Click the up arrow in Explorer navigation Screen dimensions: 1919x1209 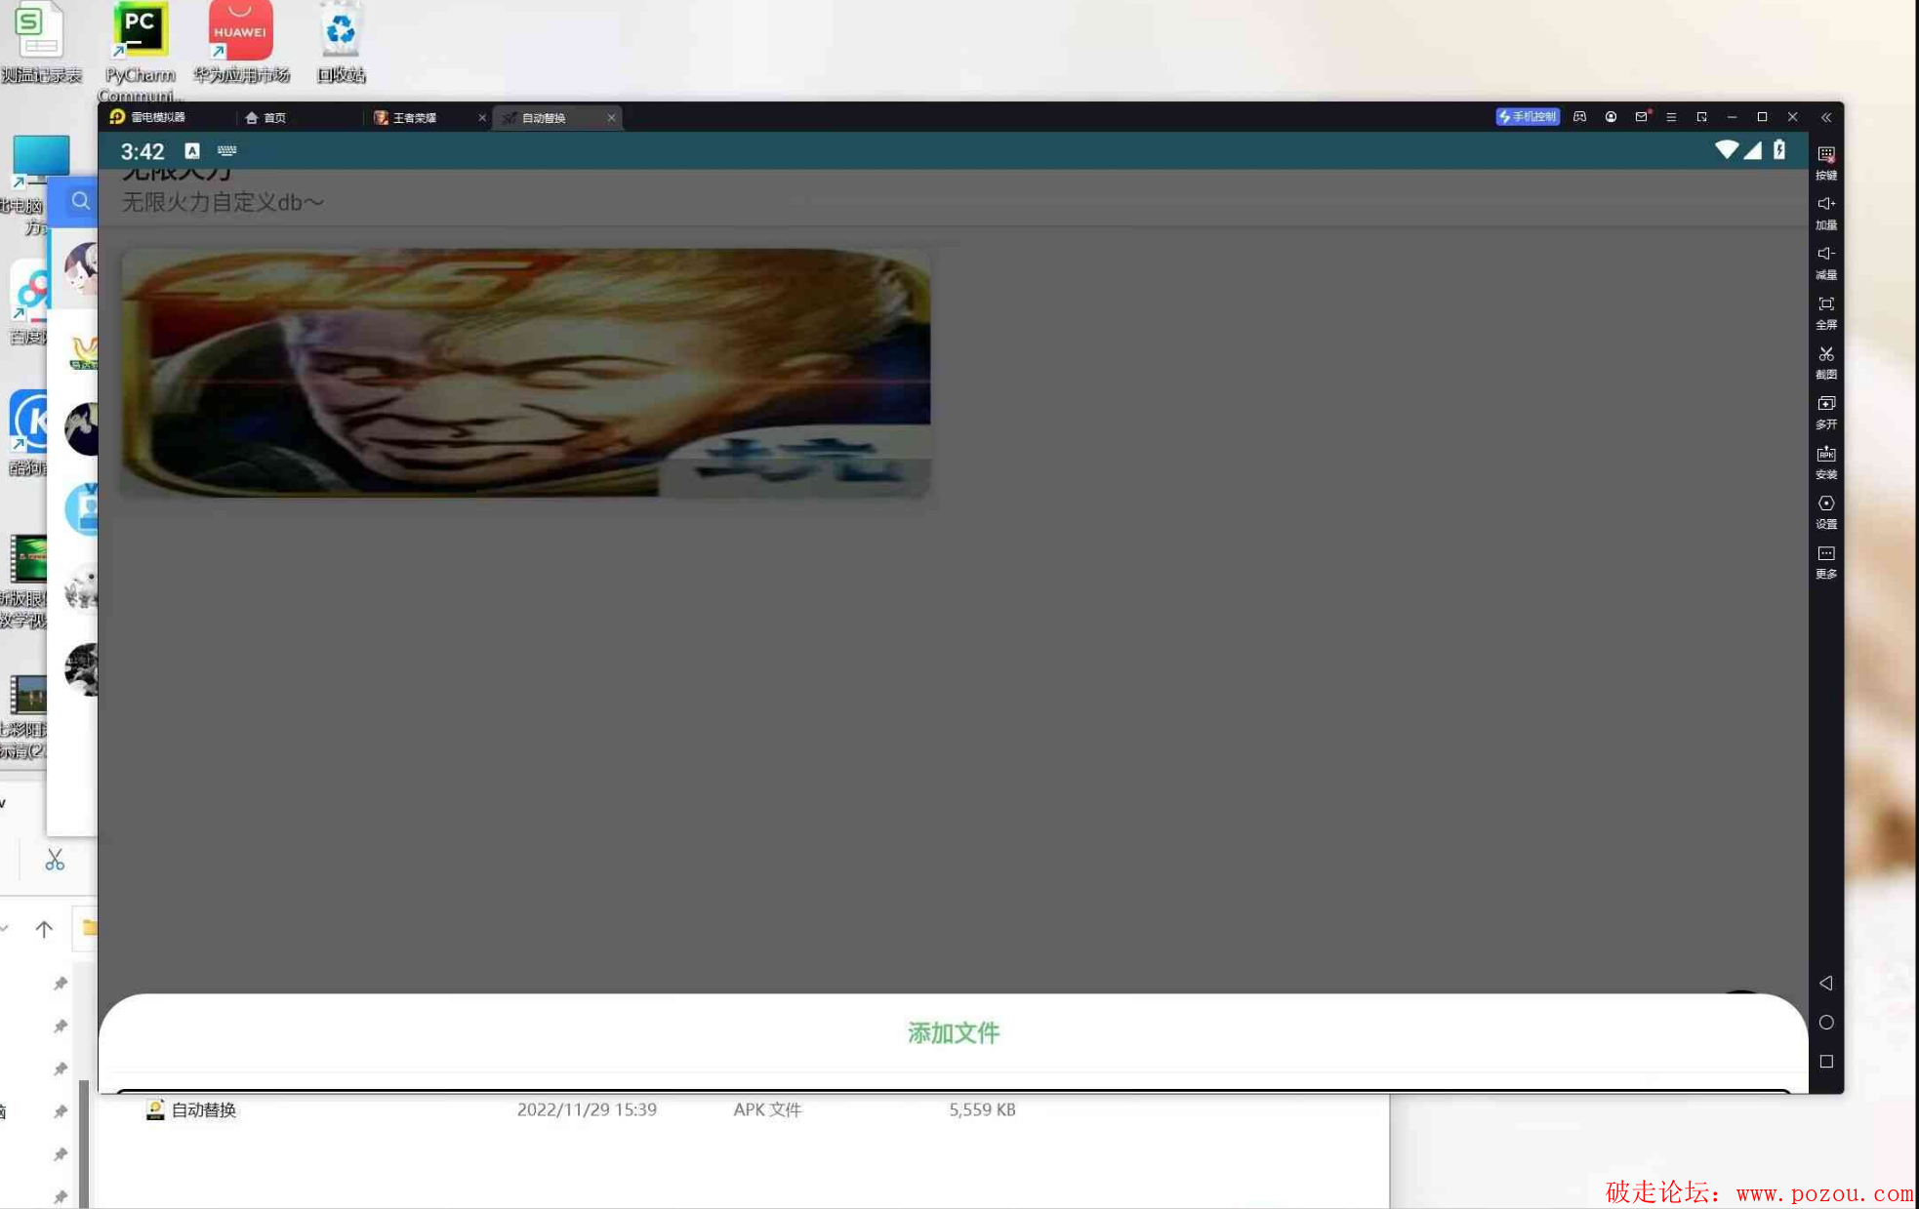[44, 928]
